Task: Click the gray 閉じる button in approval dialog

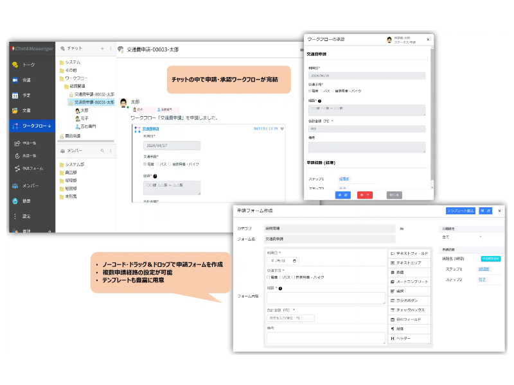Action: click(394, 195)
